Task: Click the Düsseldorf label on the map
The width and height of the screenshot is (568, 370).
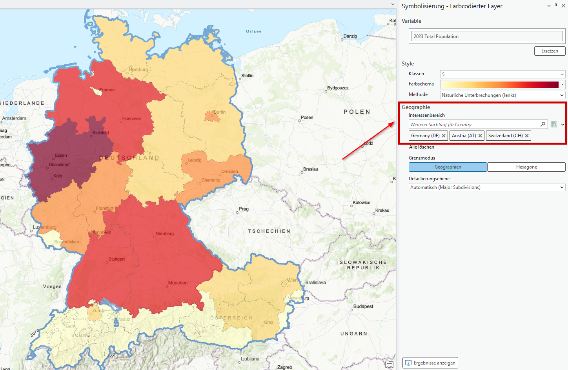Action: (59, 165)
